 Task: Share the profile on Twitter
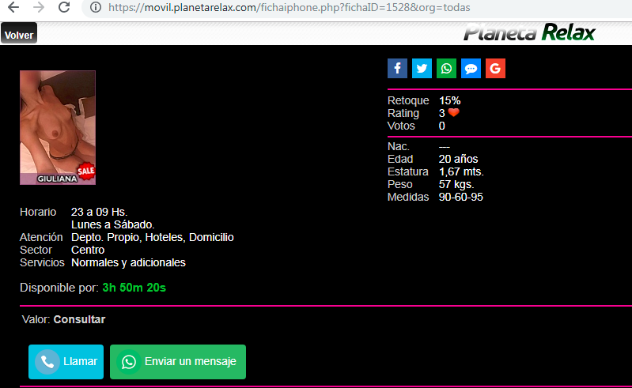[422, 69]
